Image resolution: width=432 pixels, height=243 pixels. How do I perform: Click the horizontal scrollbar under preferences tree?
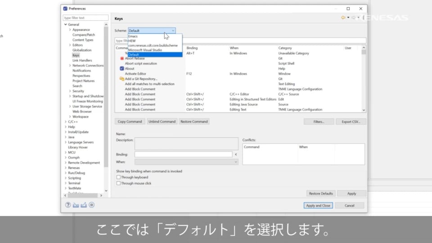(83, 195)
